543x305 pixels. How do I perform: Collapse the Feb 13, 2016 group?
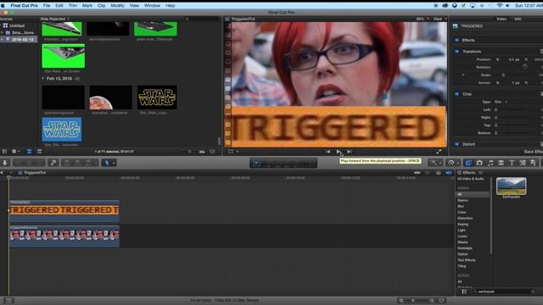pyautogui.click(x=43, y=79)
